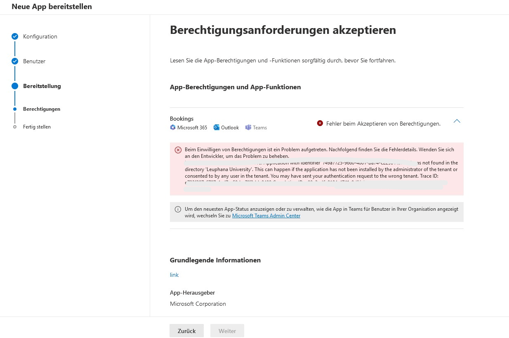Screen dimensions: 509x338
Task: Open the link under Grundlegende Informationen
Action: tap(174, 275)
